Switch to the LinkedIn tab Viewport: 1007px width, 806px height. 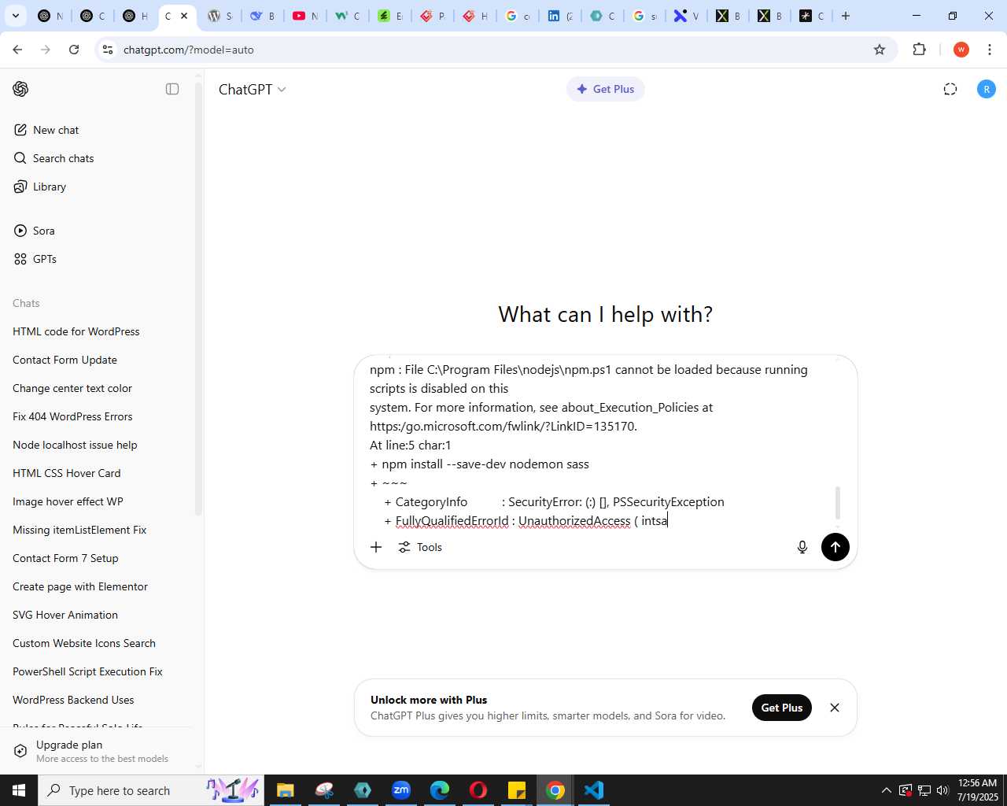click(560, 16)
